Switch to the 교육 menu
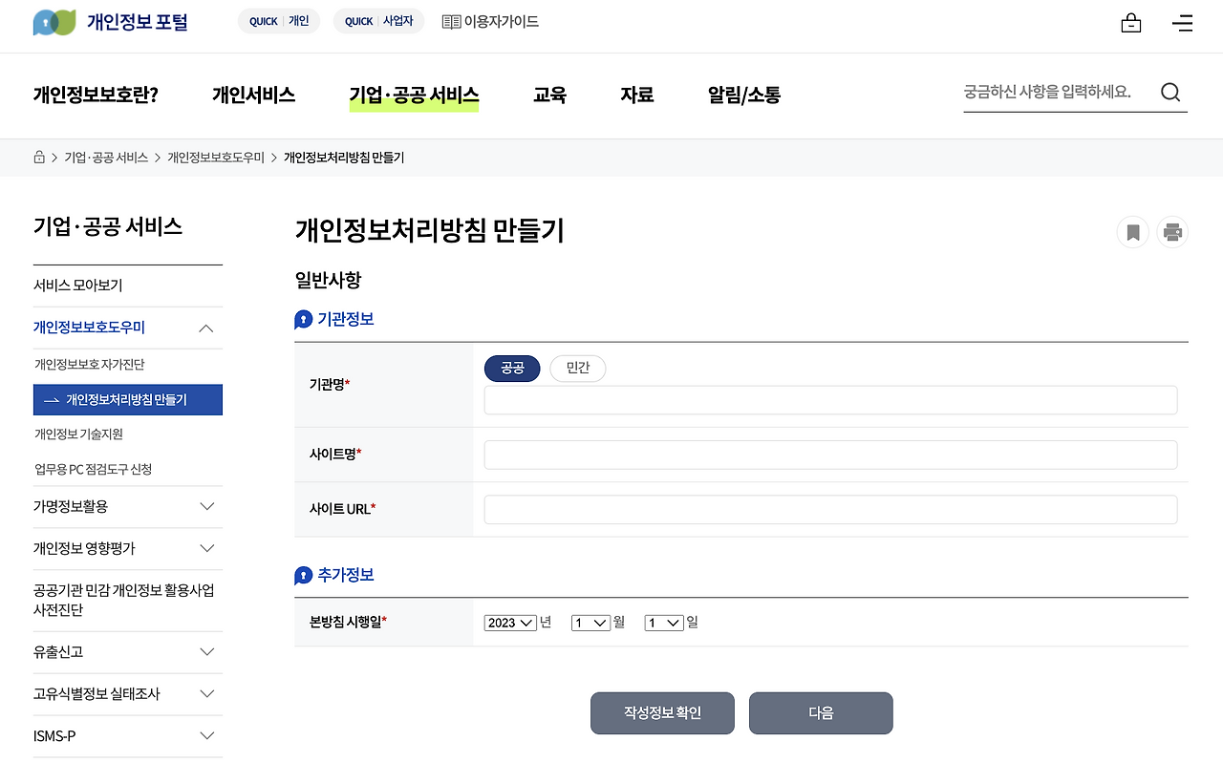1223x763 pixels. point(549,95)
